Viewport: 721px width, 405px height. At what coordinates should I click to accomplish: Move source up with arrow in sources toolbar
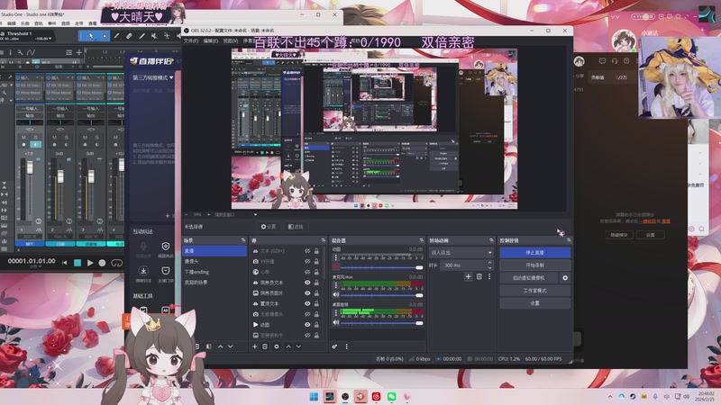(288, 346)
